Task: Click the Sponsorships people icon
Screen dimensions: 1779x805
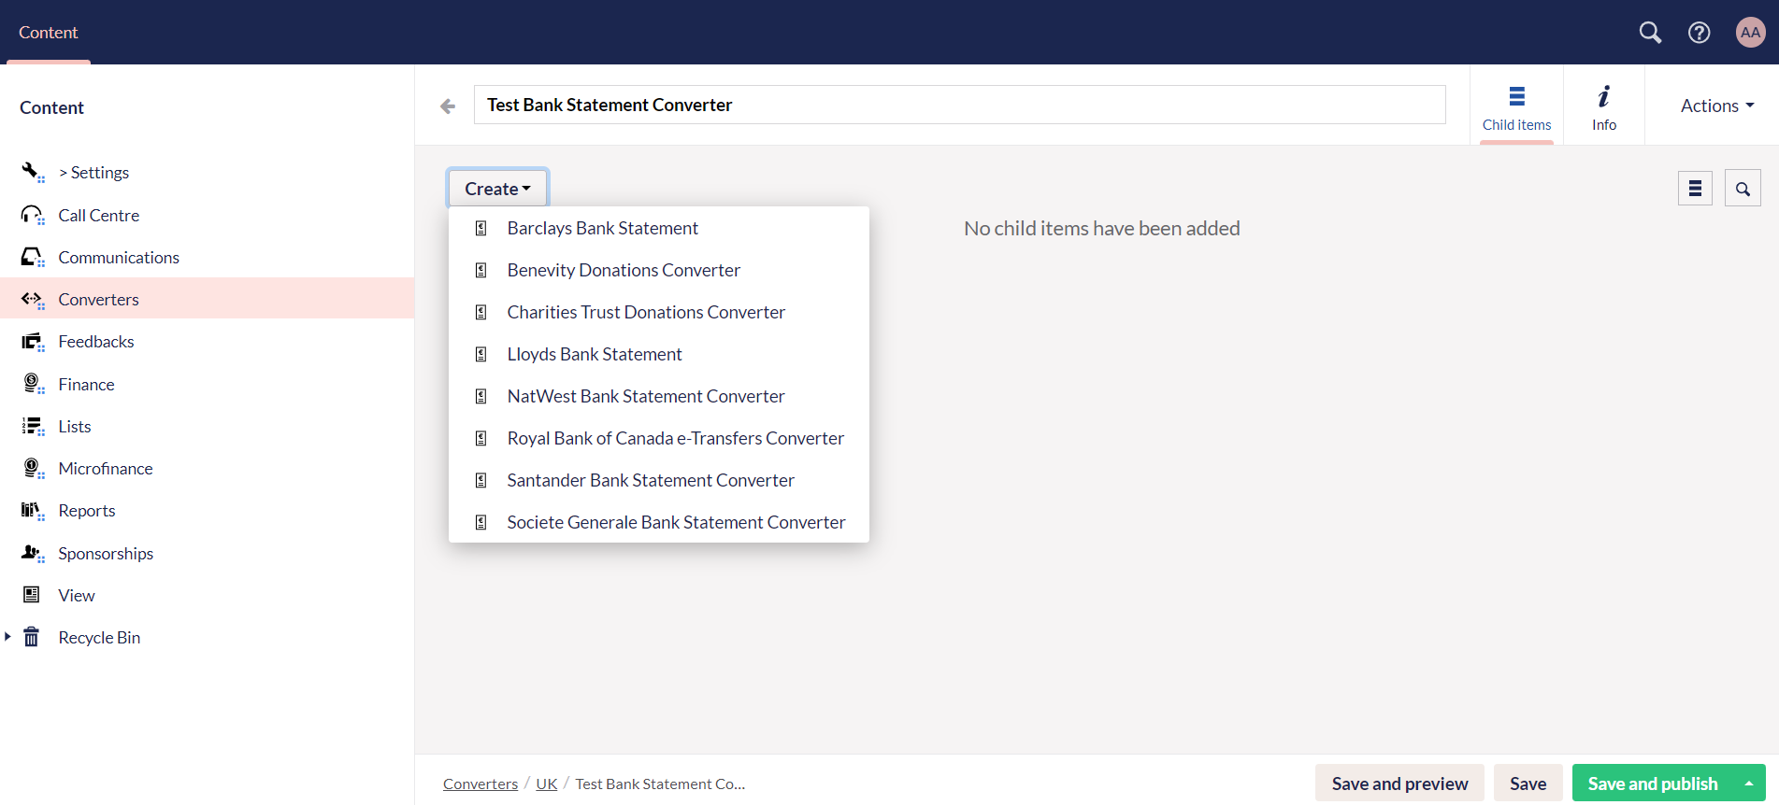Action: (x=33, y=554)
